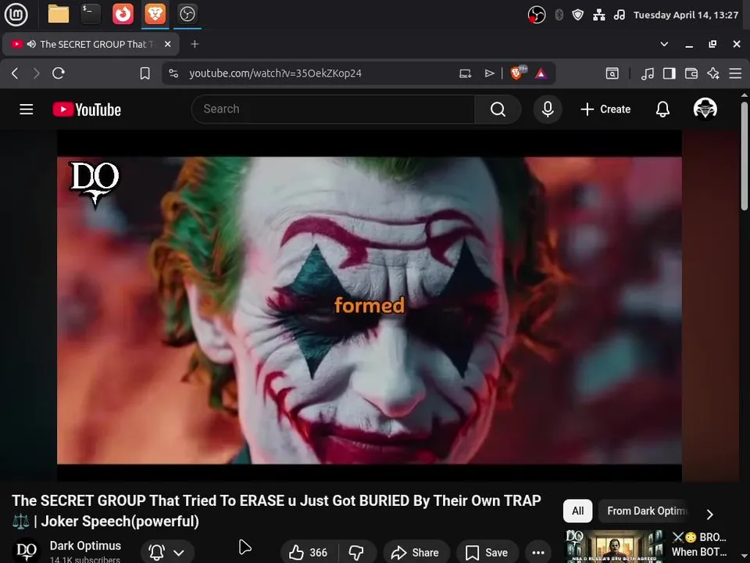Open the BRO... When BOT suggested video title
This screenshot has width=750, height=563.
coord(698,545)
